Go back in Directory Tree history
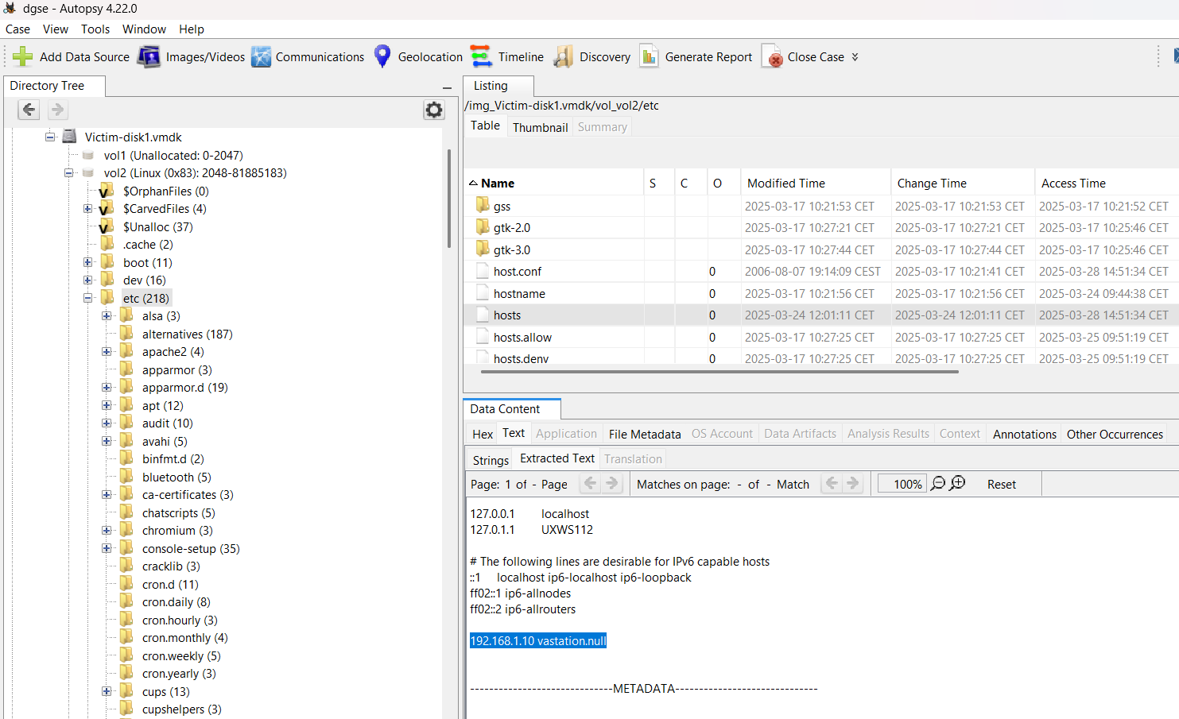This screenshot has width=1179, height=719. (29, 110)
